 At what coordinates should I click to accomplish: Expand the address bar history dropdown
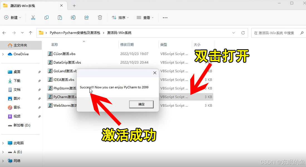[234, 33]
